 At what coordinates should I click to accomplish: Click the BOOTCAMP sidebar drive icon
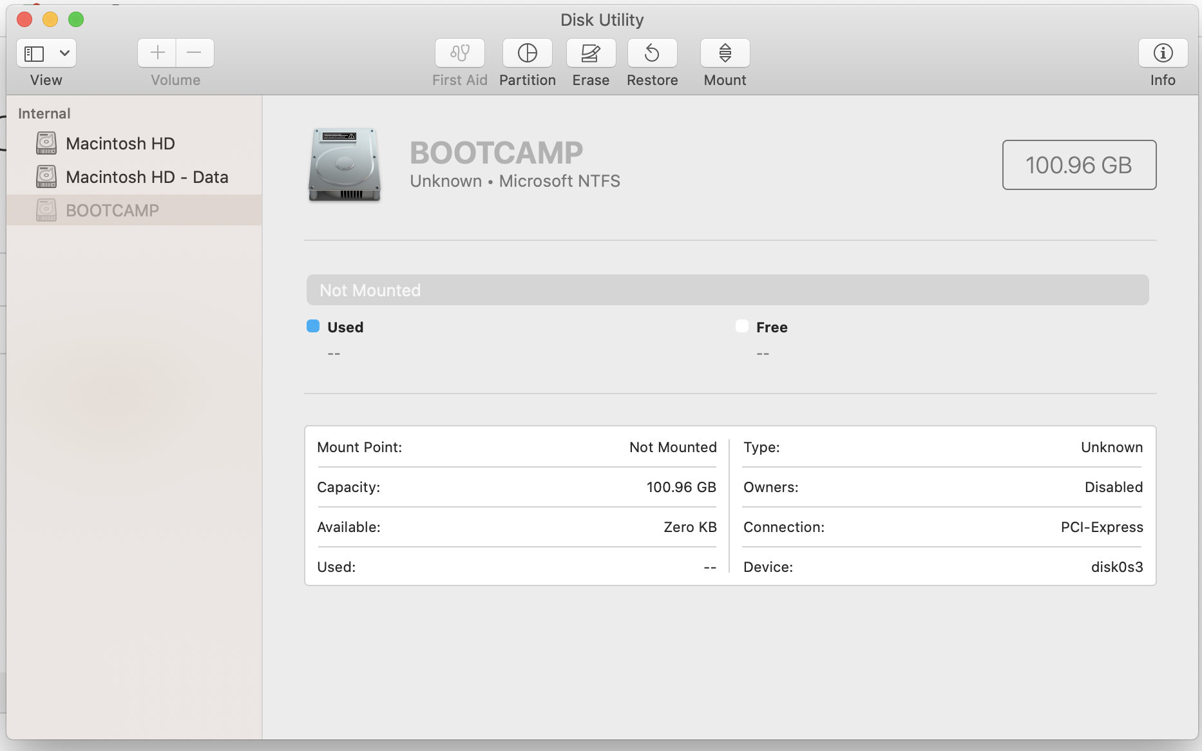(46, 211)
